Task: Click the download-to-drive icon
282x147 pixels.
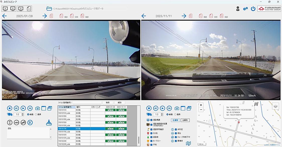Action: point(49,123)
